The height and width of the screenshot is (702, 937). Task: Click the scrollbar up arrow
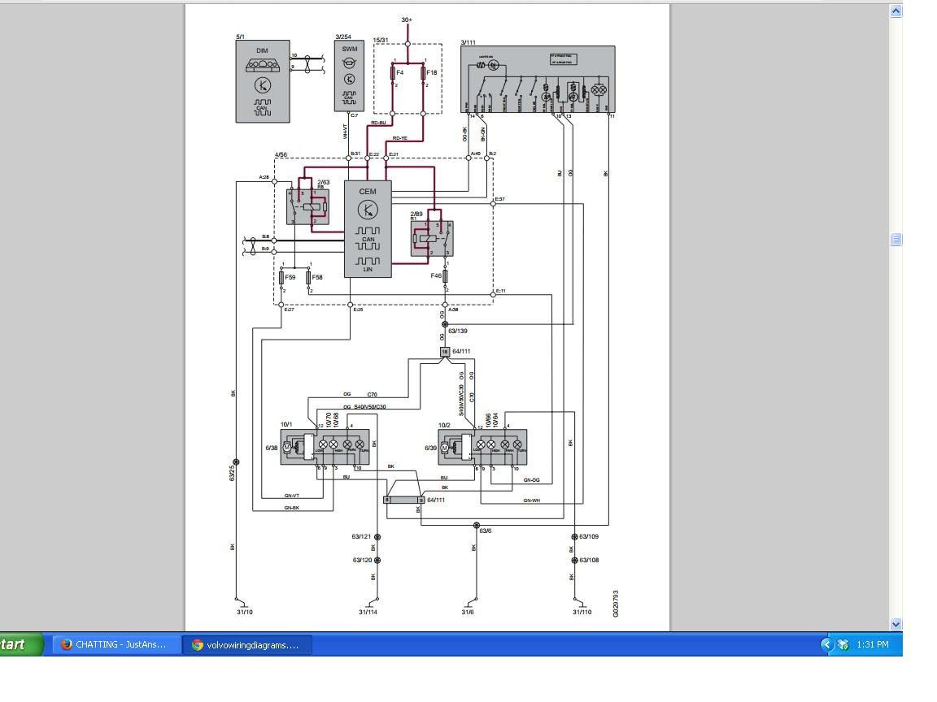896,11
